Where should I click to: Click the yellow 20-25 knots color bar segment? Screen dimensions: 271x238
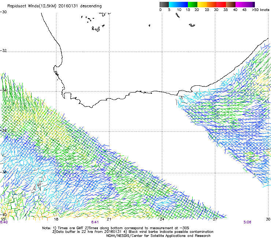(202, 4)
